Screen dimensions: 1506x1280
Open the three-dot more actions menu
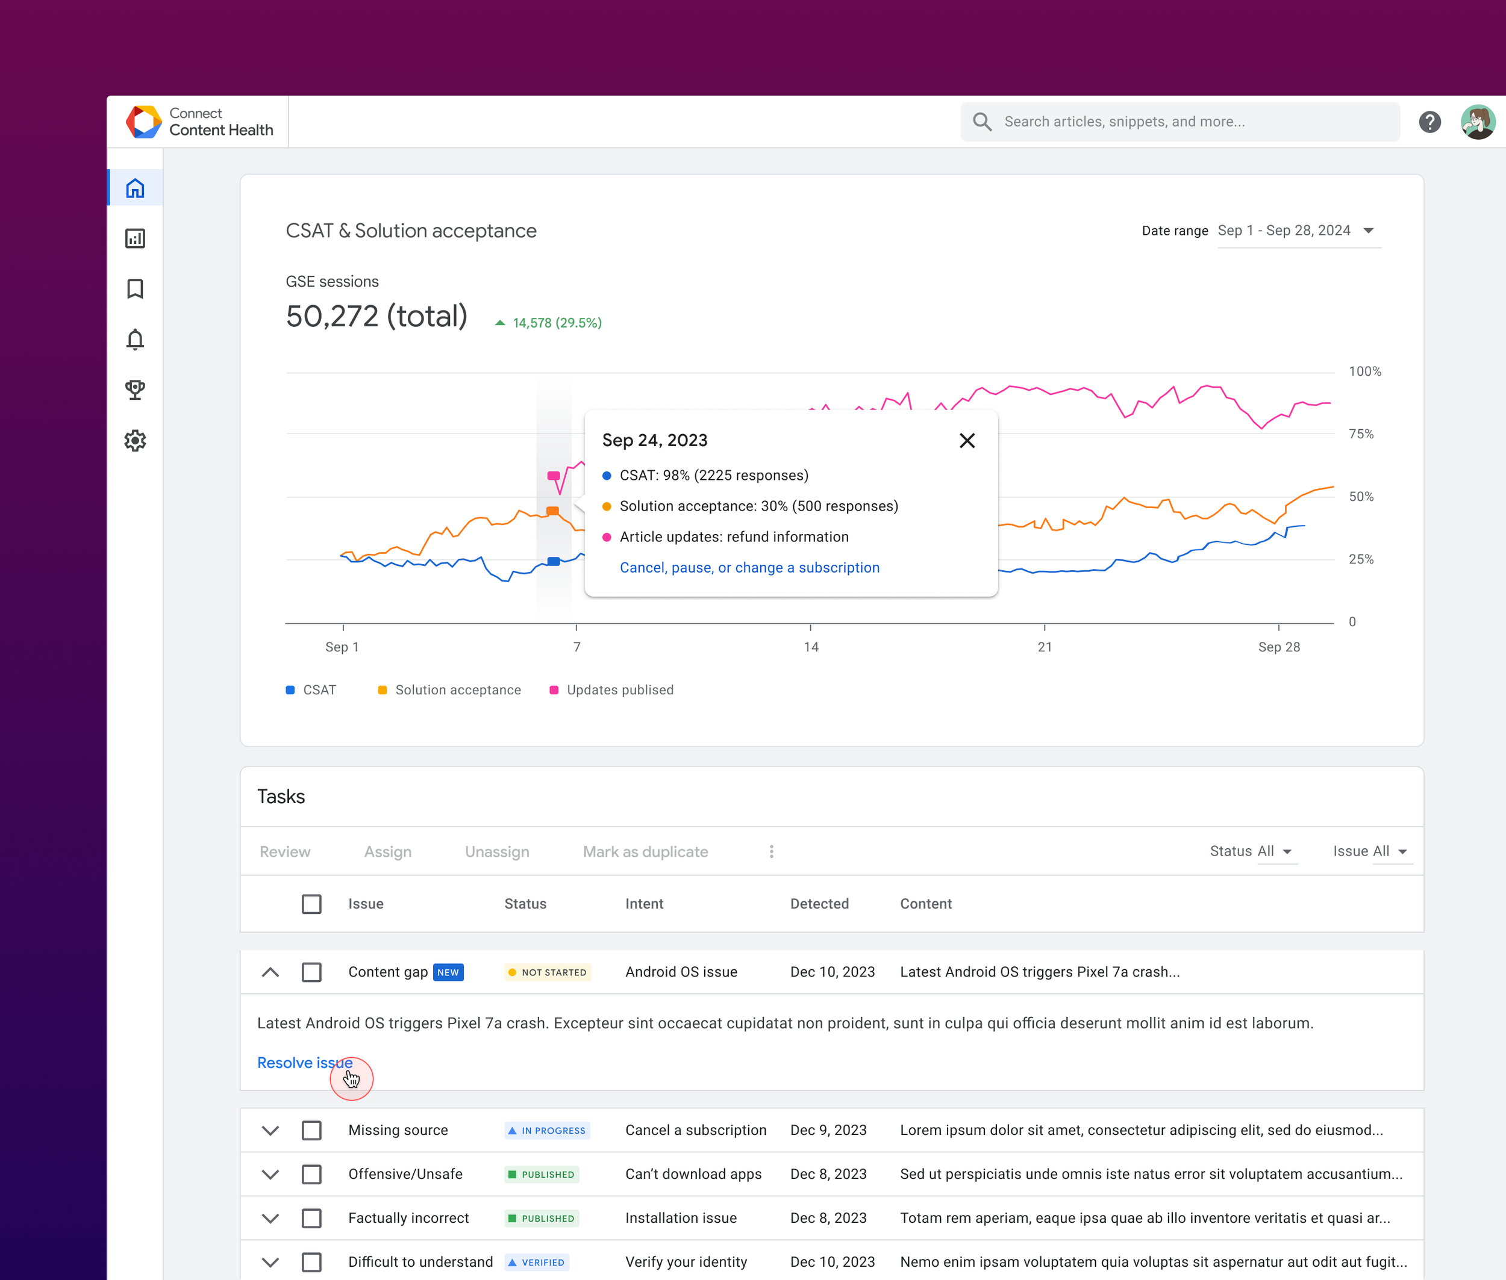pos(771,851)
